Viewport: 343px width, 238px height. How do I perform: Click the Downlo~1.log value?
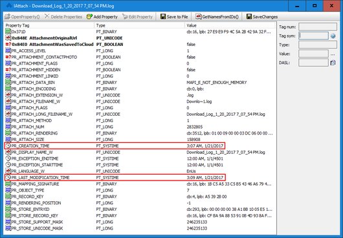coord(199,102)
